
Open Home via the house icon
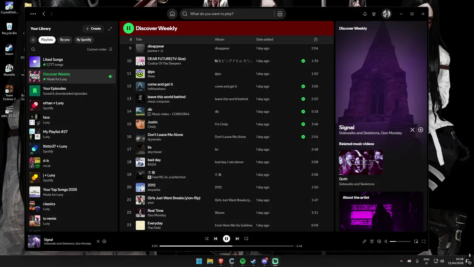click(x=172, y=14)
